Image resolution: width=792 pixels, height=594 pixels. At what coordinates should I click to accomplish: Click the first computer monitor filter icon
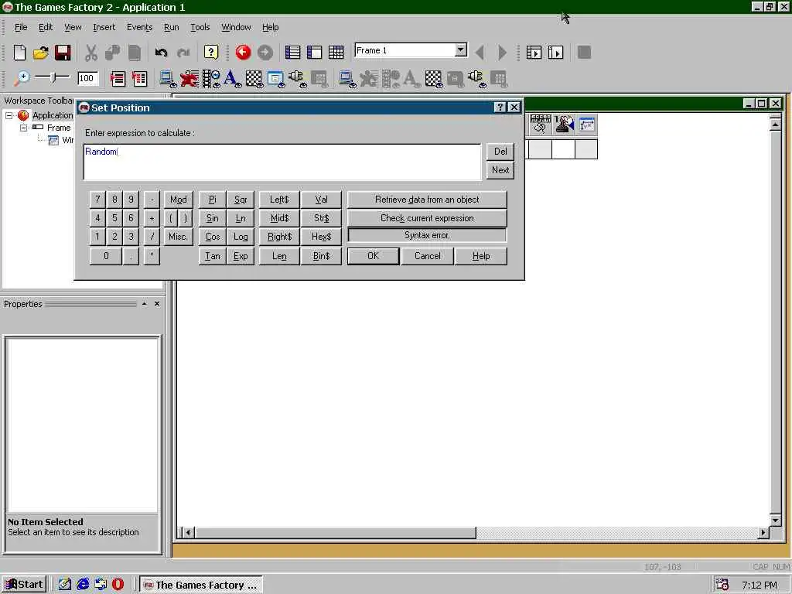point(168,79)
